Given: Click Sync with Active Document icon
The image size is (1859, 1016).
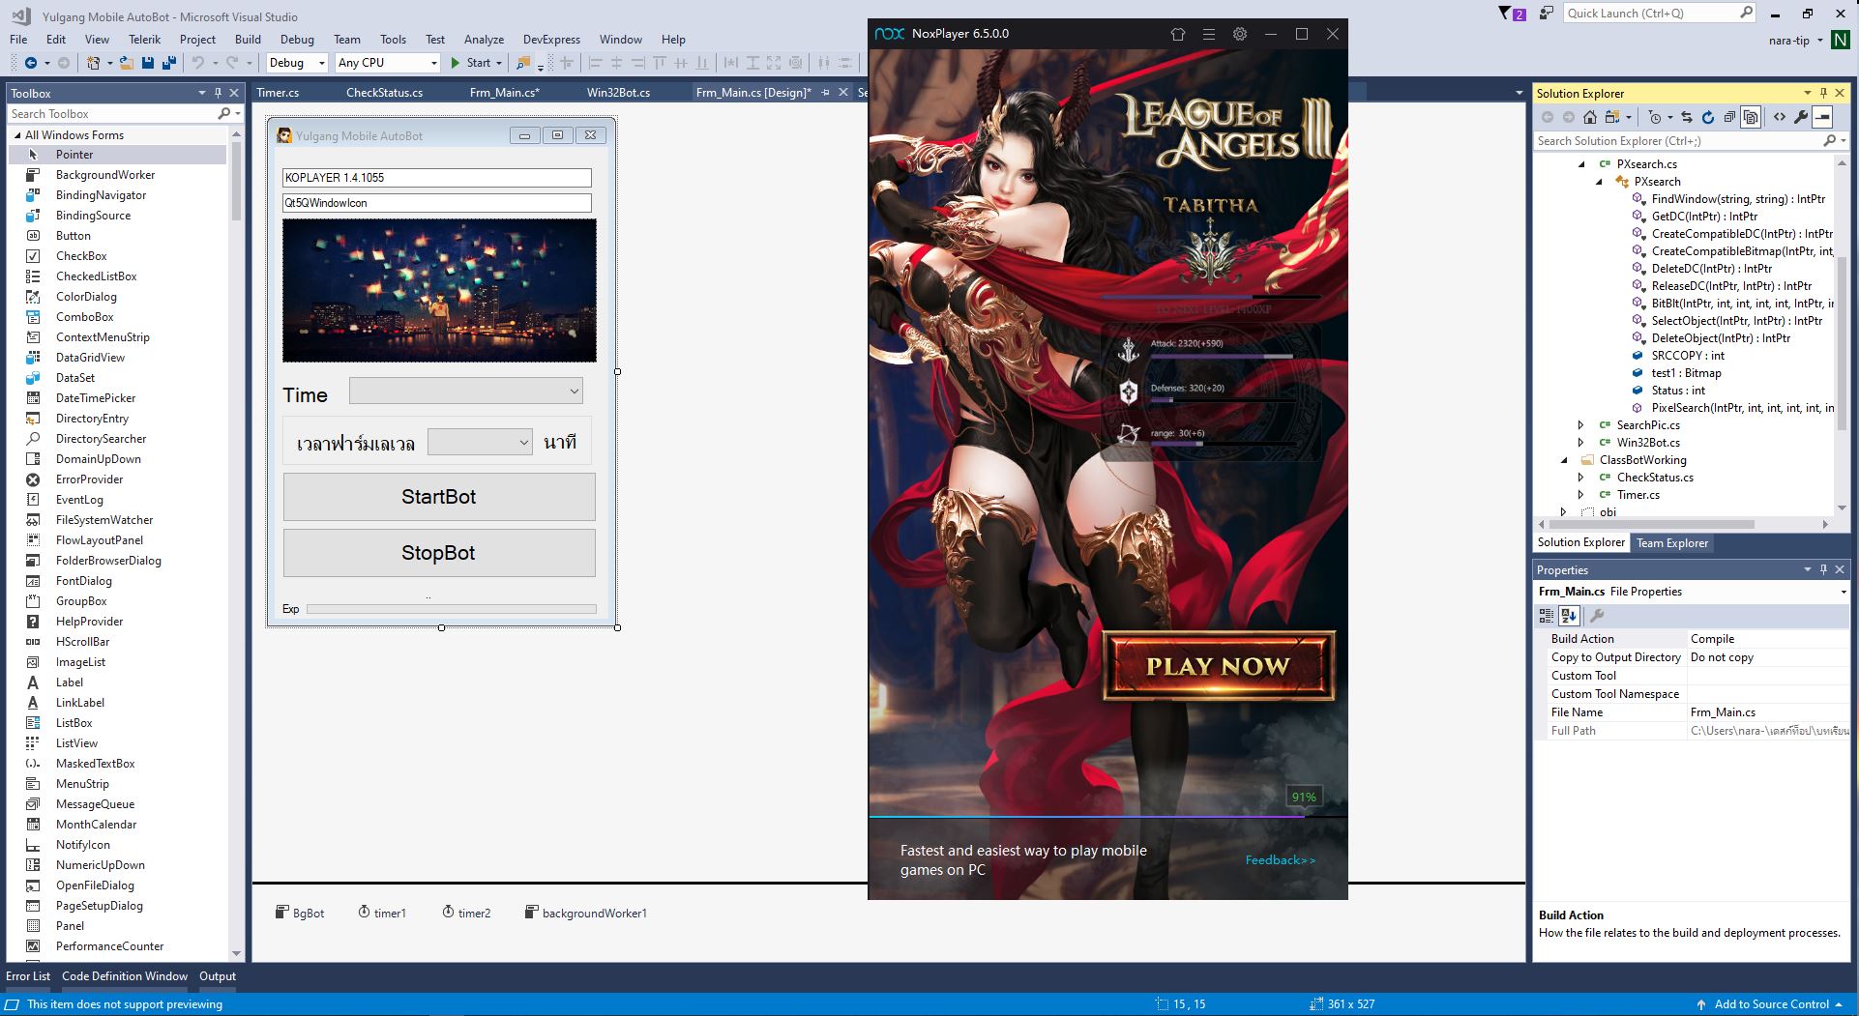Looking at the screenshot, I should (x=1686, y=117).
